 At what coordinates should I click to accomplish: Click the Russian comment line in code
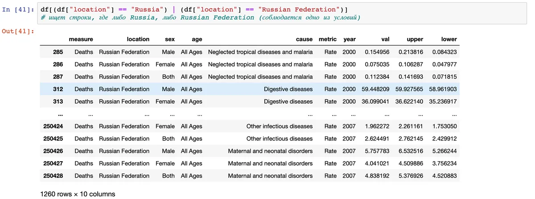coord(200,17)
